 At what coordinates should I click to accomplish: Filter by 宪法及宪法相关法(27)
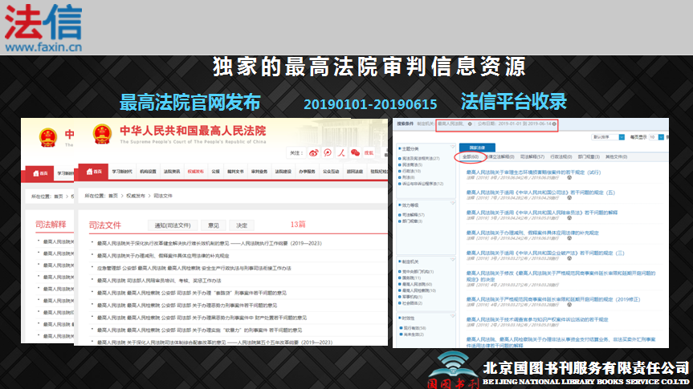coord(420,159)
